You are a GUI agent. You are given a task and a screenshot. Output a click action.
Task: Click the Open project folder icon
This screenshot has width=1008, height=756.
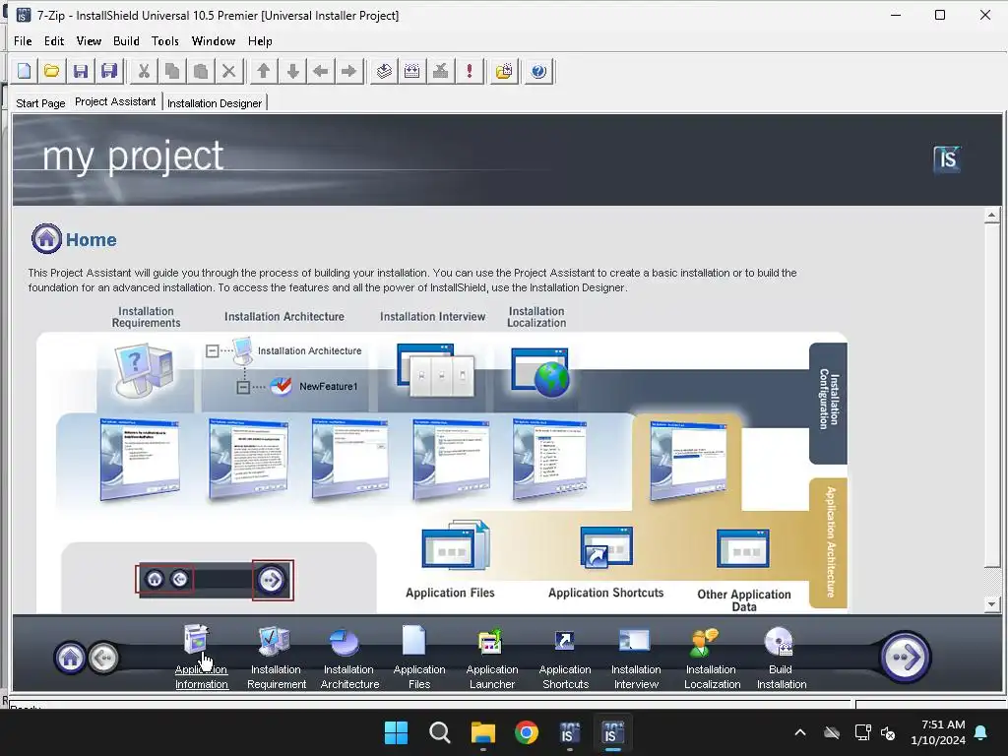[52, 71]
